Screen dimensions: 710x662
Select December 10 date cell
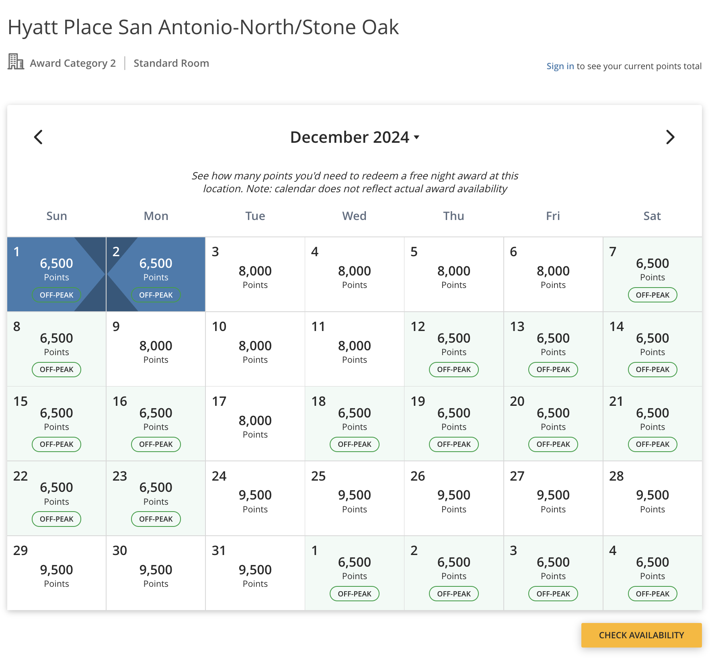coord(255,349)
